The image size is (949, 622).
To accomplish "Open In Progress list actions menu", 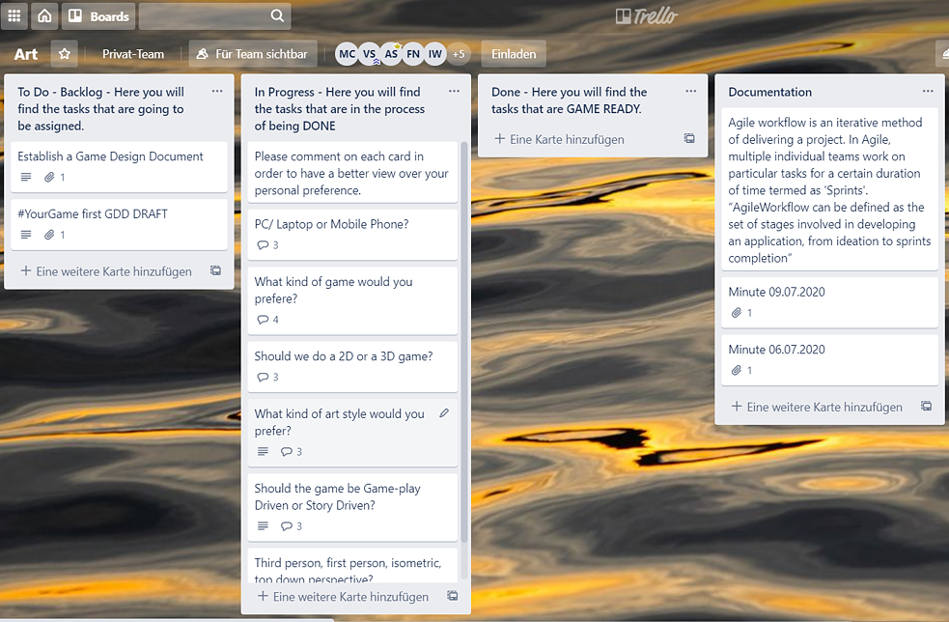I will click(x=454, y=92).
